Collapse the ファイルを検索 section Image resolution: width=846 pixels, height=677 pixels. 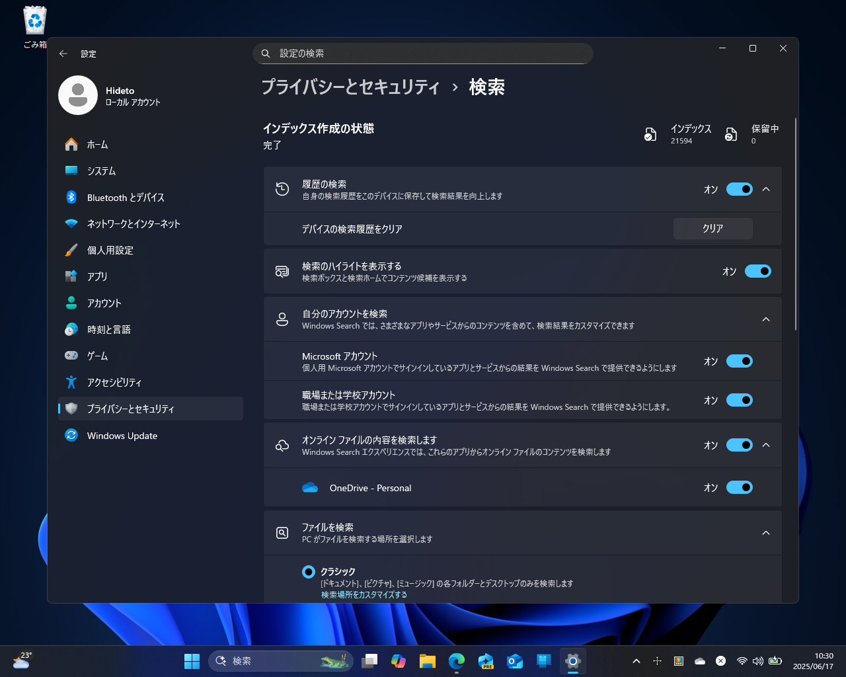pyautogui.click(x=765, y=532)
